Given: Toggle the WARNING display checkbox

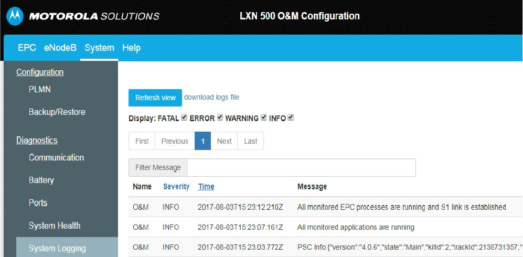Looking at the screenshot, I should pyautogui.click(x=263, y=117).
